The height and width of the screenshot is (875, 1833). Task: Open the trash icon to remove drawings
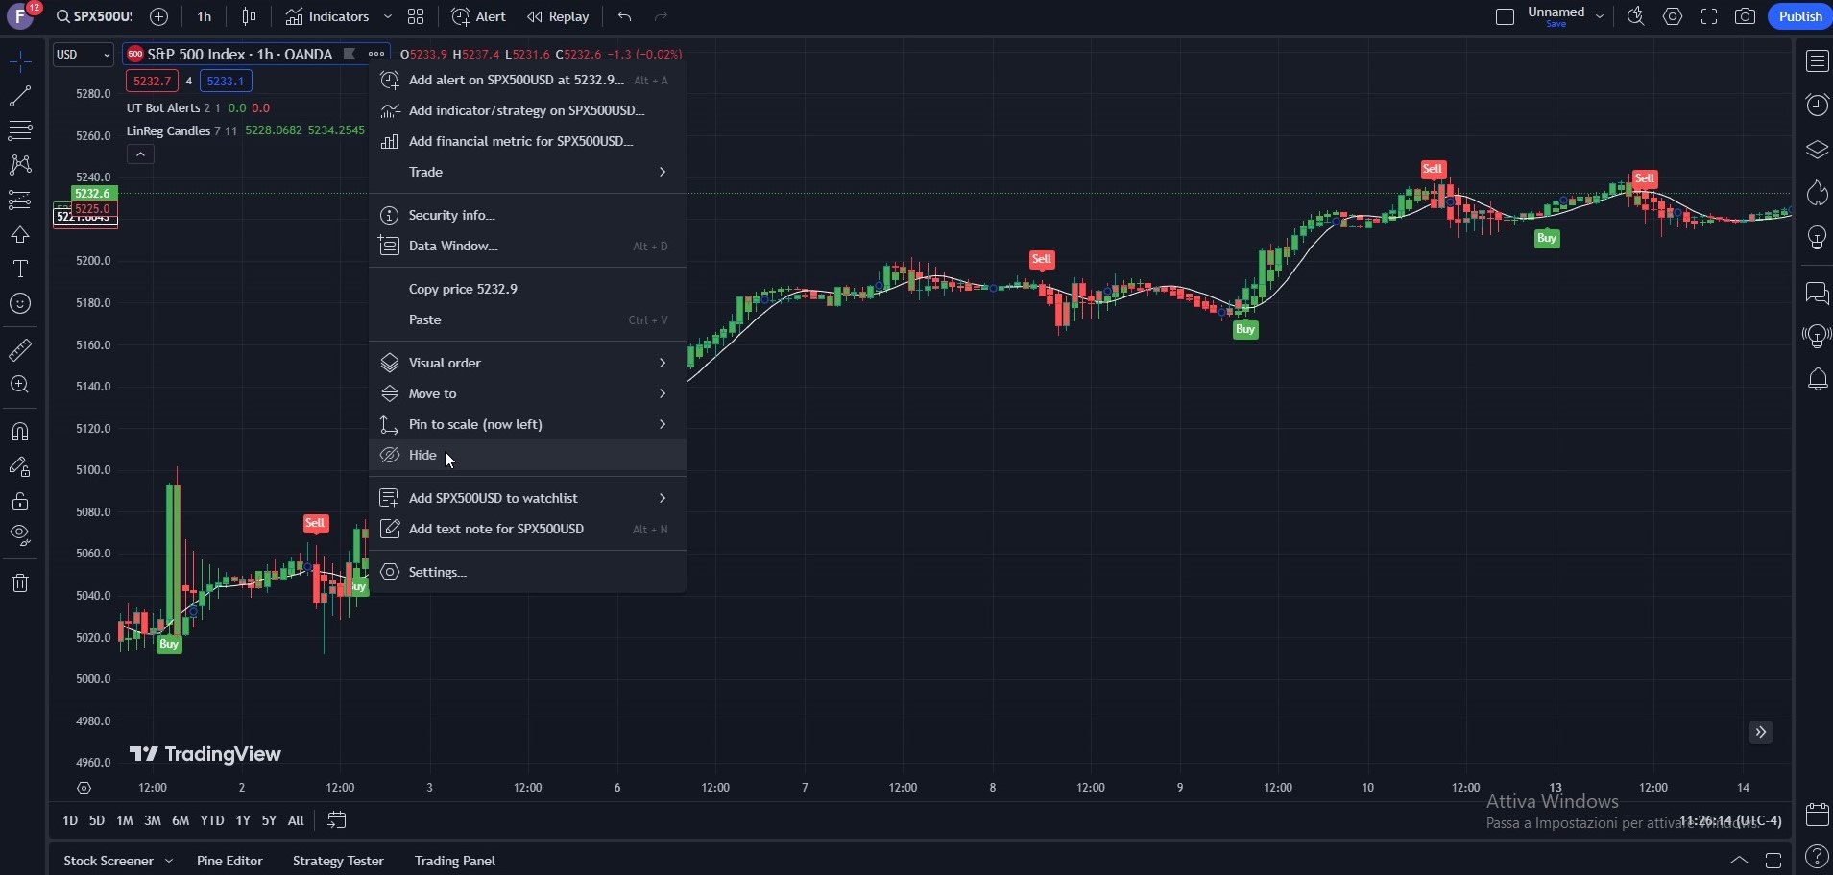point(19,582)
